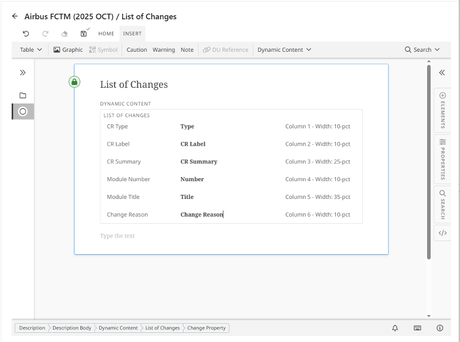460x342 pixels.
Task: Select List of Changes in the breadcrumb
Action: click(162, 328)
